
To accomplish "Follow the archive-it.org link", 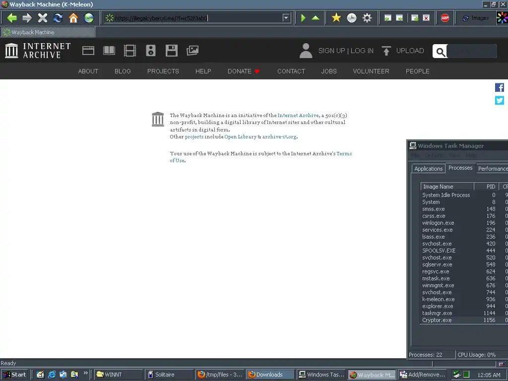I will (279, 137).
